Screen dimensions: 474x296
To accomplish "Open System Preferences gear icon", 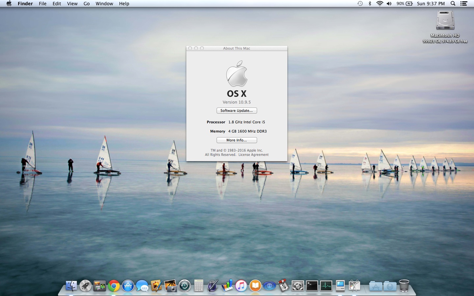I will coord(298,286).
